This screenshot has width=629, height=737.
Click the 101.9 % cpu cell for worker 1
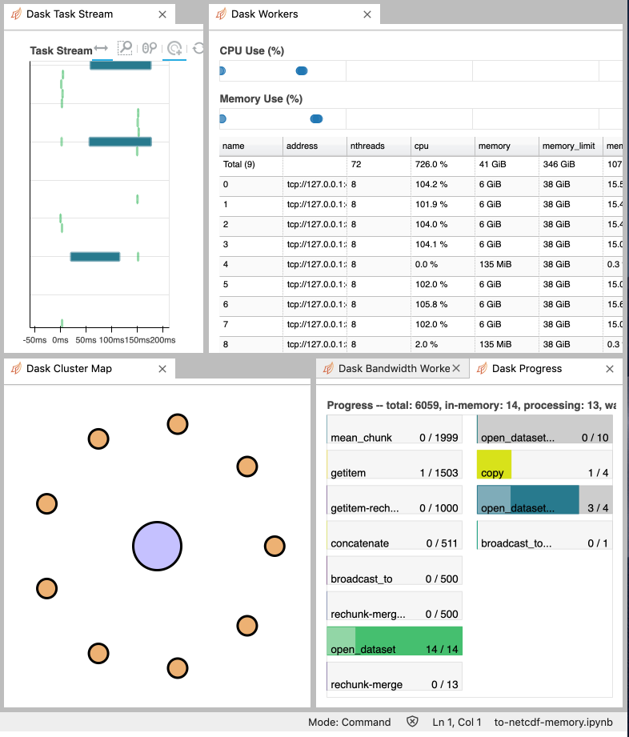[x=443, y=205]
